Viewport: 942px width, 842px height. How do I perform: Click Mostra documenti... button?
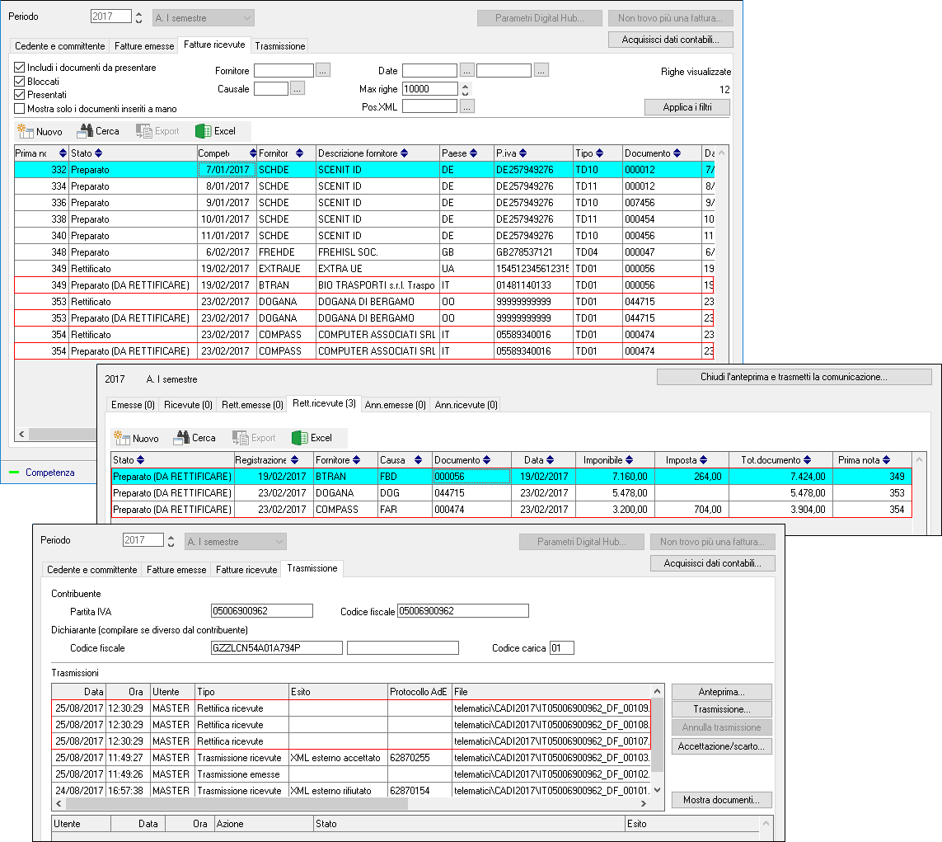click(x=721, y=800)
